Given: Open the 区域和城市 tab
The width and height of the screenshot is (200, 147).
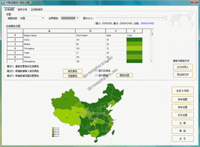Looking at the screenshot, I should (37, 10).
